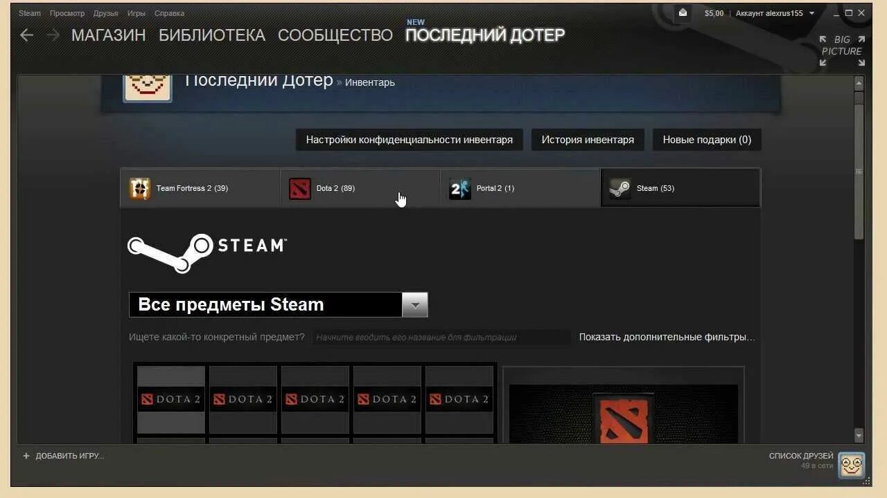This screenshot has width=887, height=498.
Task: Select the Team Fortress 2 (39) inventory tab
Action: (200, 188)
